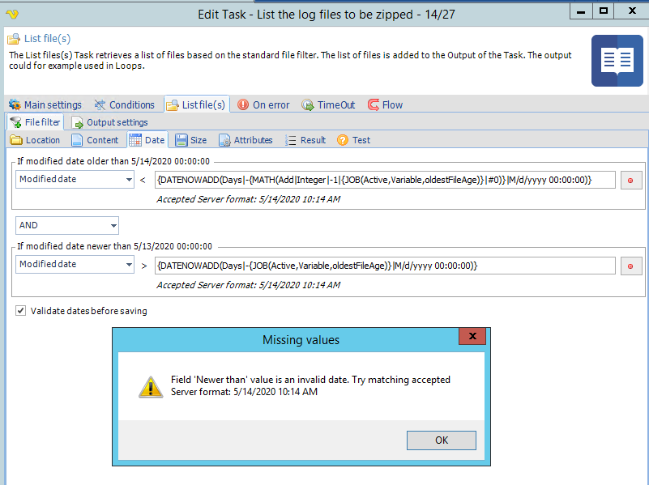Open the Location folder tab
This screenshot has width=649, height=485.
[x=36, y=140]
